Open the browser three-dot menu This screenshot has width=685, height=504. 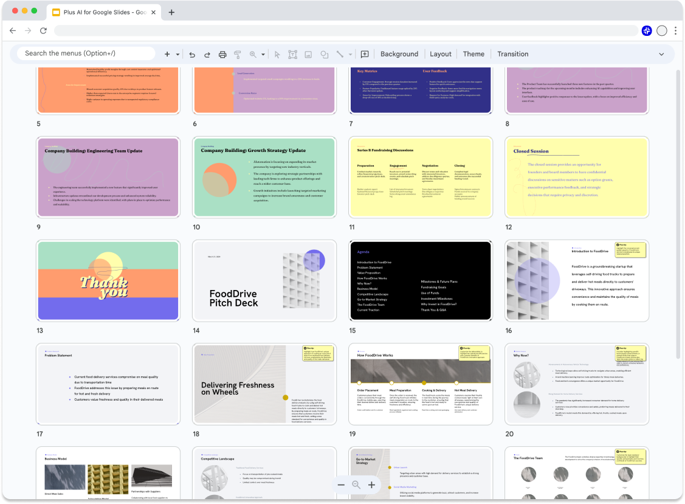tap(675, 30)
